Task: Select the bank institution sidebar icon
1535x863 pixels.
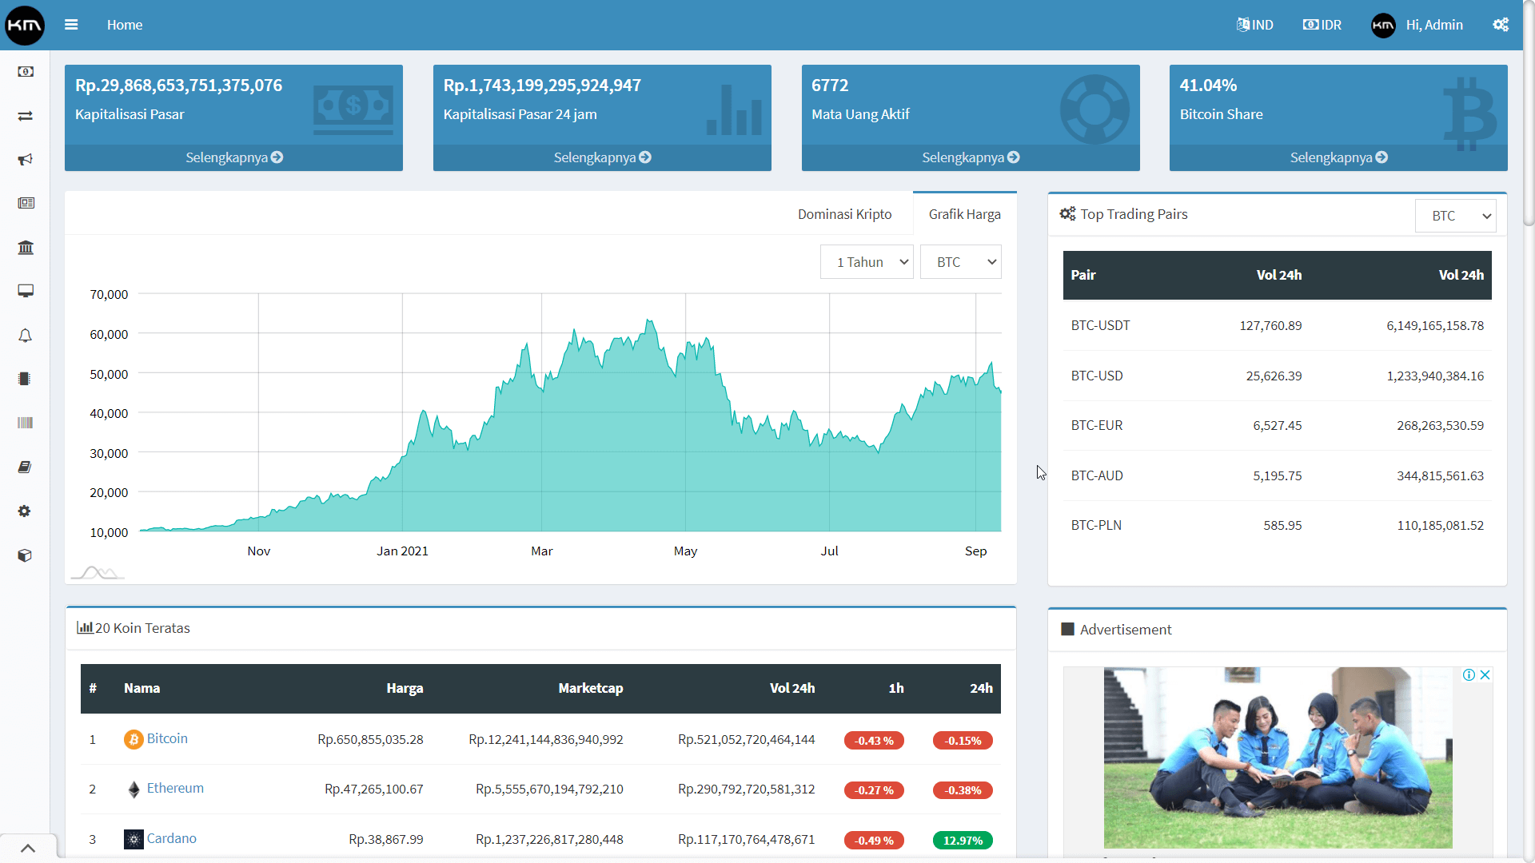Action: point(26,248)
